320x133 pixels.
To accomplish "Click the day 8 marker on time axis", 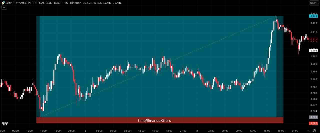I will pos(85,131).
